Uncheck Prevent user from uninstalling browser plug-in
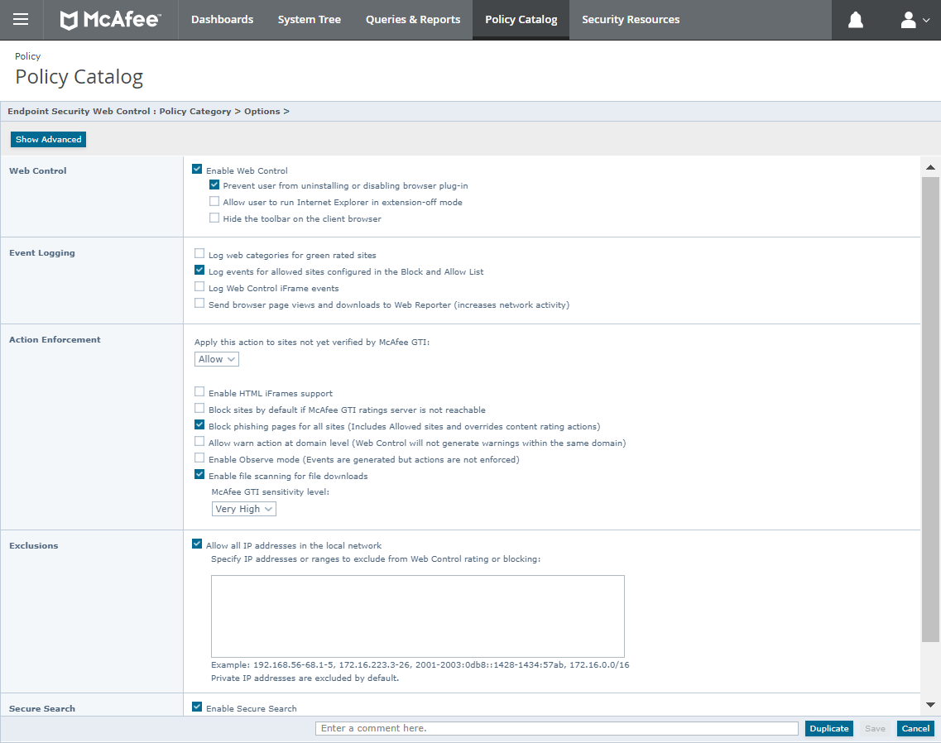This screenshot has width=941, height=743. (x=214, y=185)
